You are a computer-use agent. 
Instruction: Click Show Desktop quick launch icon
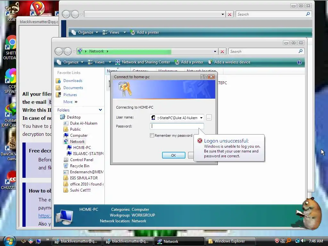coord(38,242)
